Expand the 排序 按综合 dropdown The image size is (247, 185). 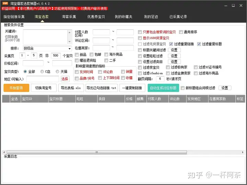click(x=47, y=48)
